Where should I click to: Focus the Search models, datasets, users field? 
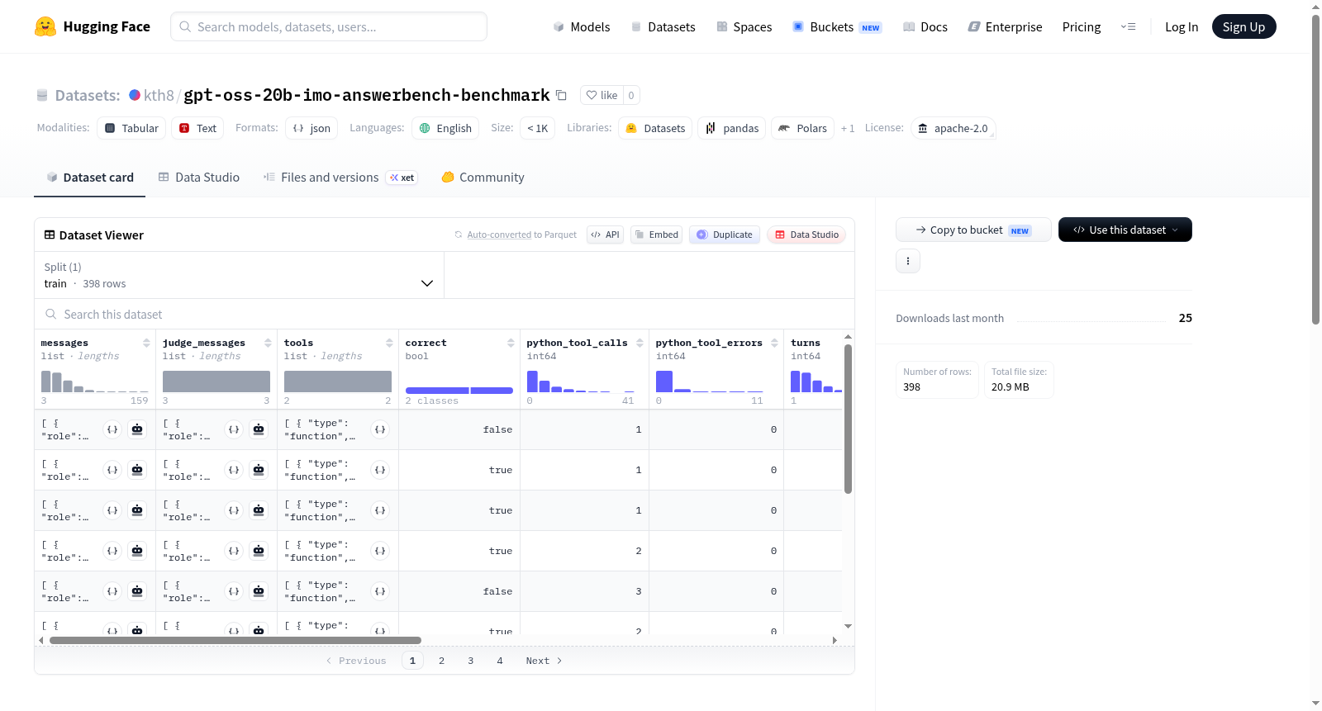tap(329, 26)
